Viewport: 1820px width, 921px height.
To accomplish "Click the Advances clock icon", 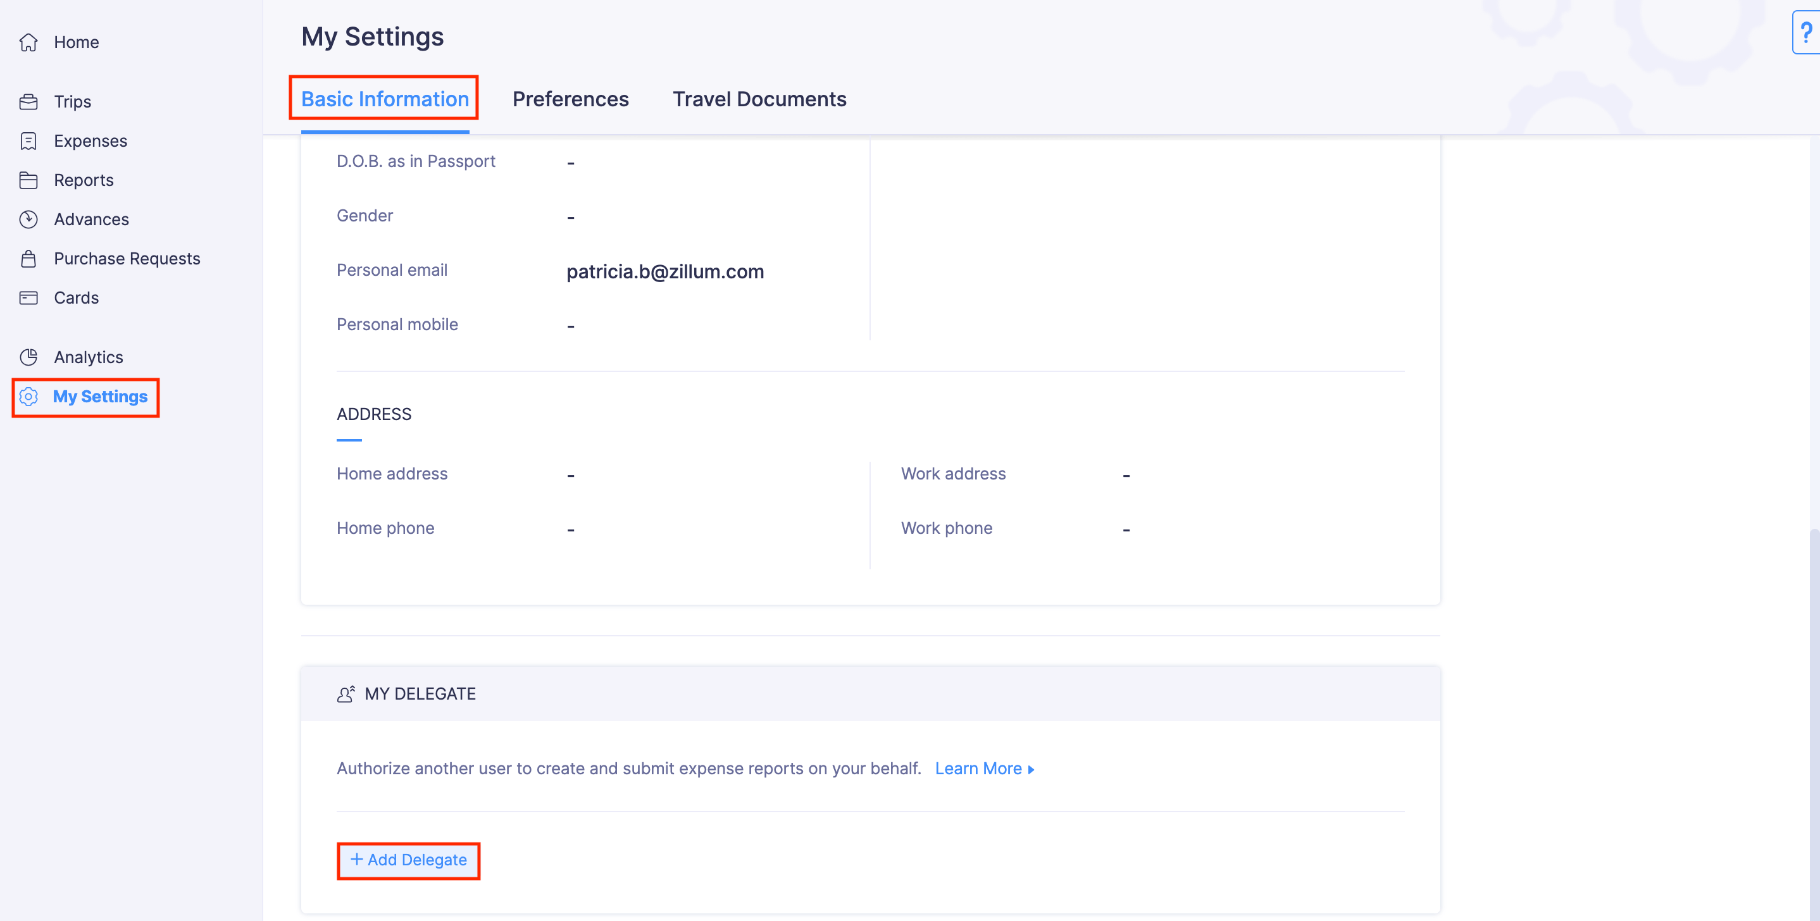I will tap(28, 219).
